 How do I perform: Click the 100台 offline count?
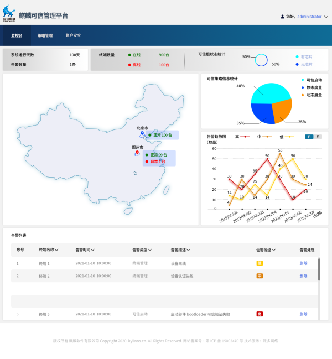pos(164,65)
